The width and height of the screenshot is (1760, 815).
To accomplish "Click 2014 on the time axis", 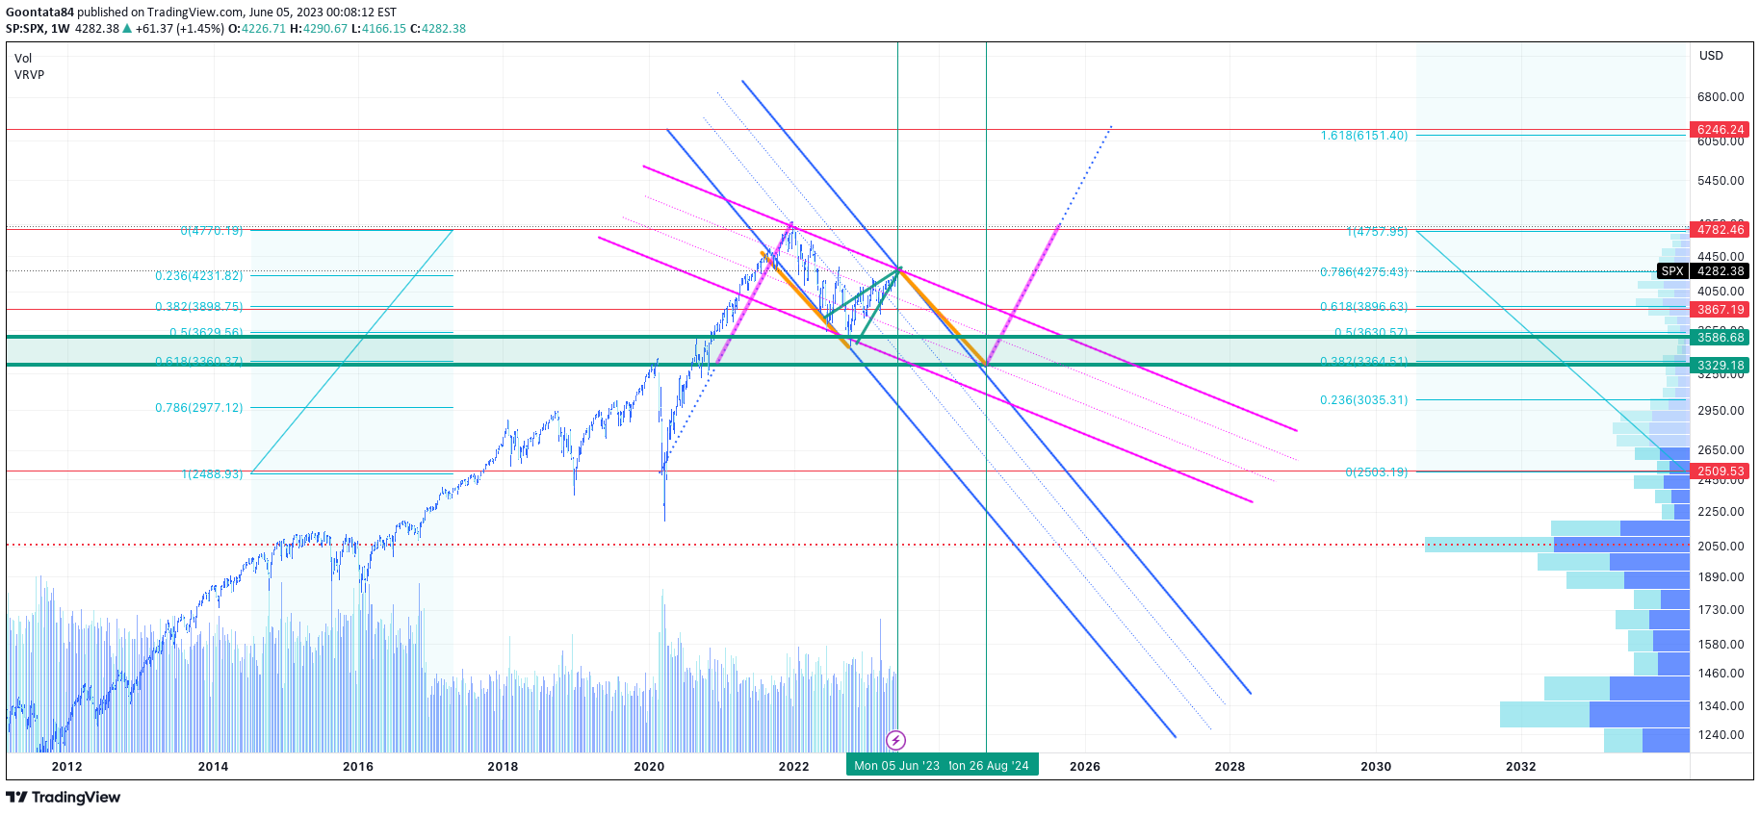I will [x=213, y=767].
